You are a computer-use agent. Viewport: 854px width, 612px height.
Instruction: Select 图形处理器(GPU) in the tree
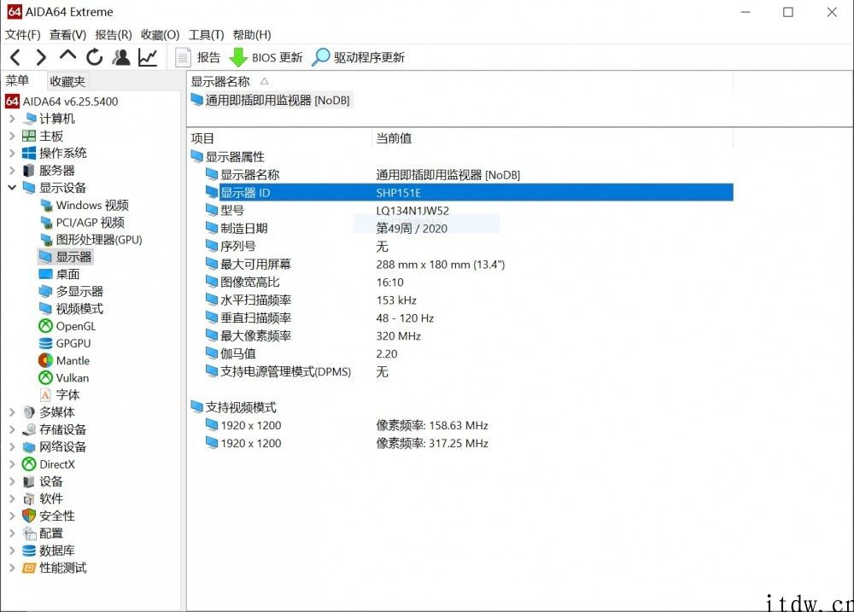coord(99,240)
